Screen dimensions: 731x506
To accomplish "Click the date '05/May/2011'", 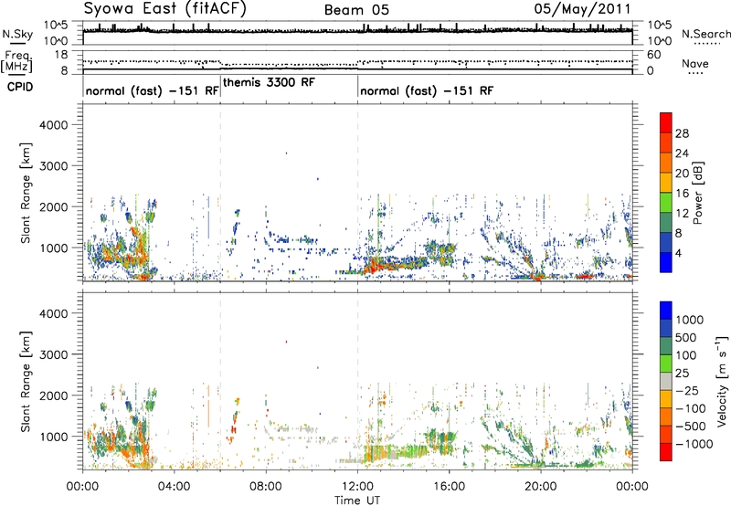I will click(582, 9).
